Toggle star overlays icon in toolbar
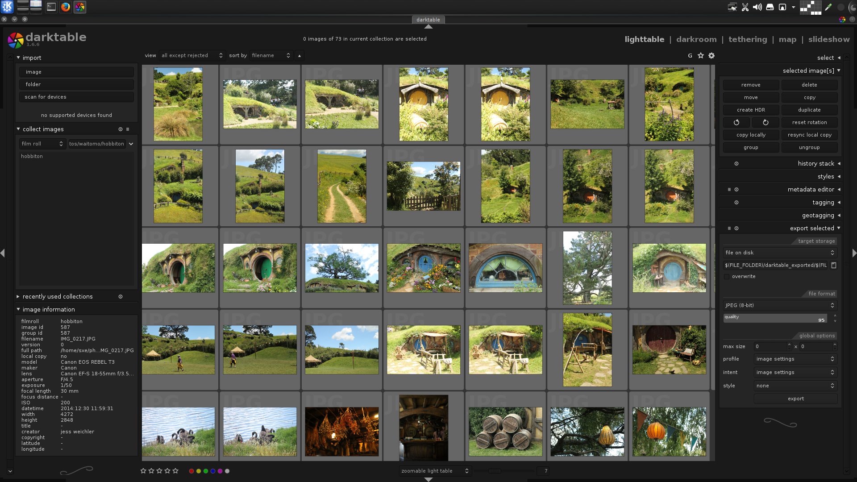Screen dimensions: 857x482 point(701,56)
